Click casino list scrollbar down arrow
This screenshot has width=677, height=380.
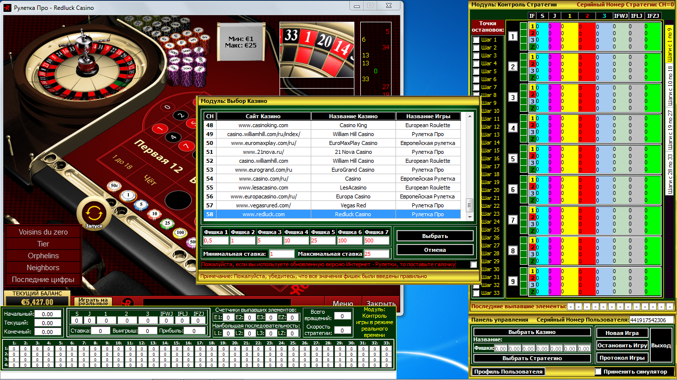pos(470,217)
